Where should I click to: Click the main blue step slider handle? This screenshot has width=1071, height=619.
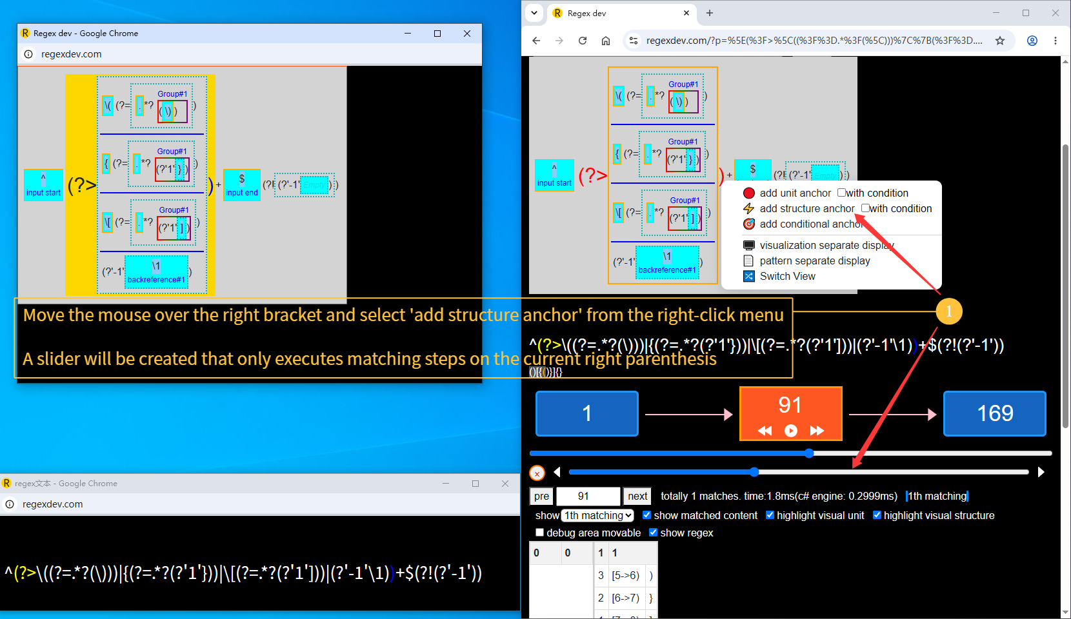tap(809, 453)
